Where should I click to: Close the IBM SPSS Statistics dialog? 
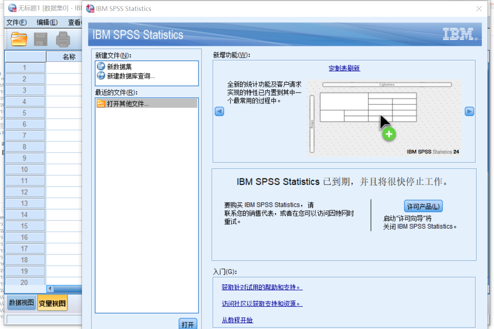tap(479, 9)
